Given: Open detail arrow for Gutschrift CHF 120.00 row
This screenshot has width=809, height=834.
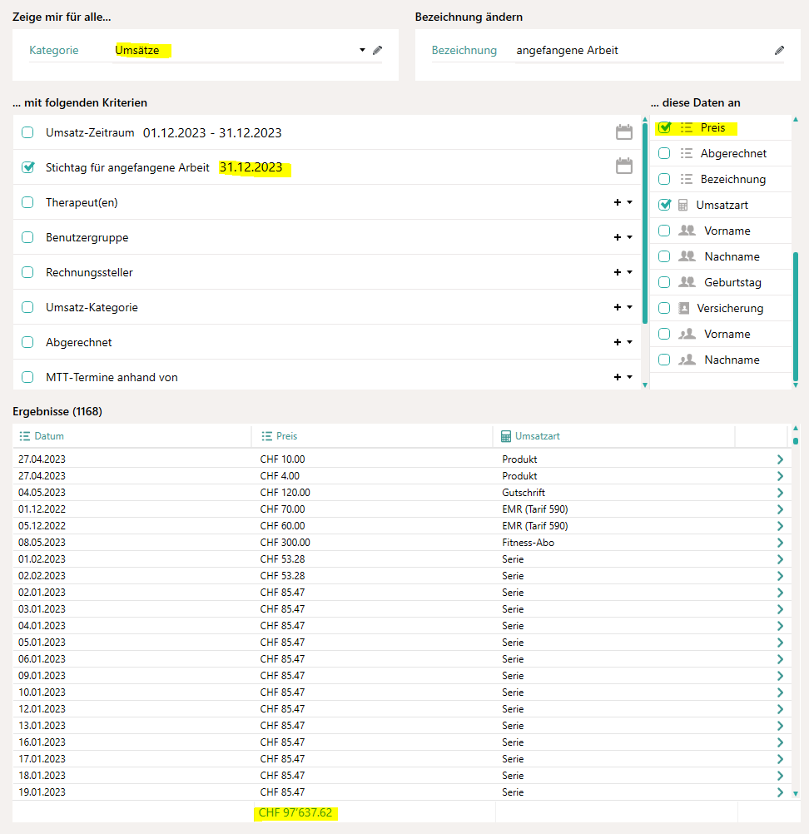Looking at the screenshot, I should coord(780,493).
